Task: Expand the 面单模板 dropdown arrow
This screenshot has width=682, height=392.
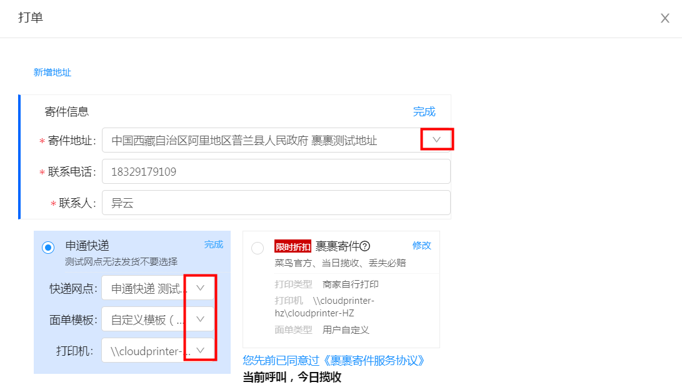Action: point(200,319)
